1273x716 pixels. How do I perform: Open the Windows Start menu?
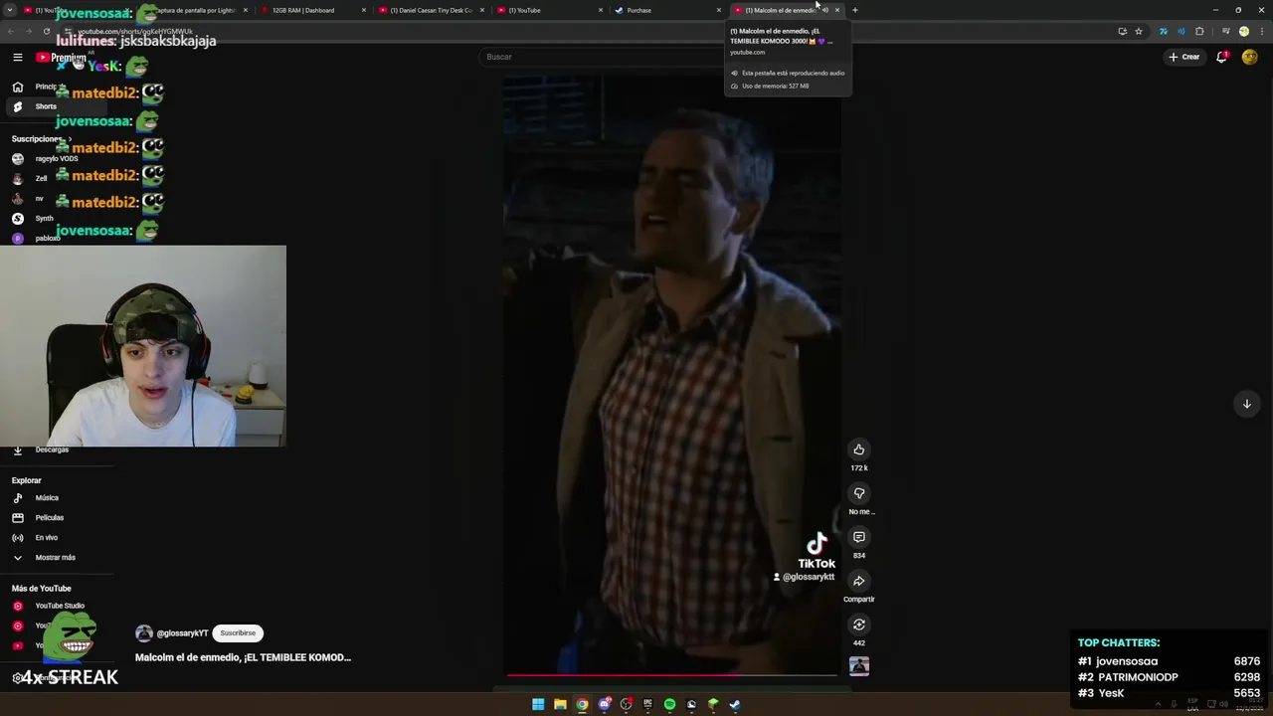pyautogui.click(x=538, y=704)
